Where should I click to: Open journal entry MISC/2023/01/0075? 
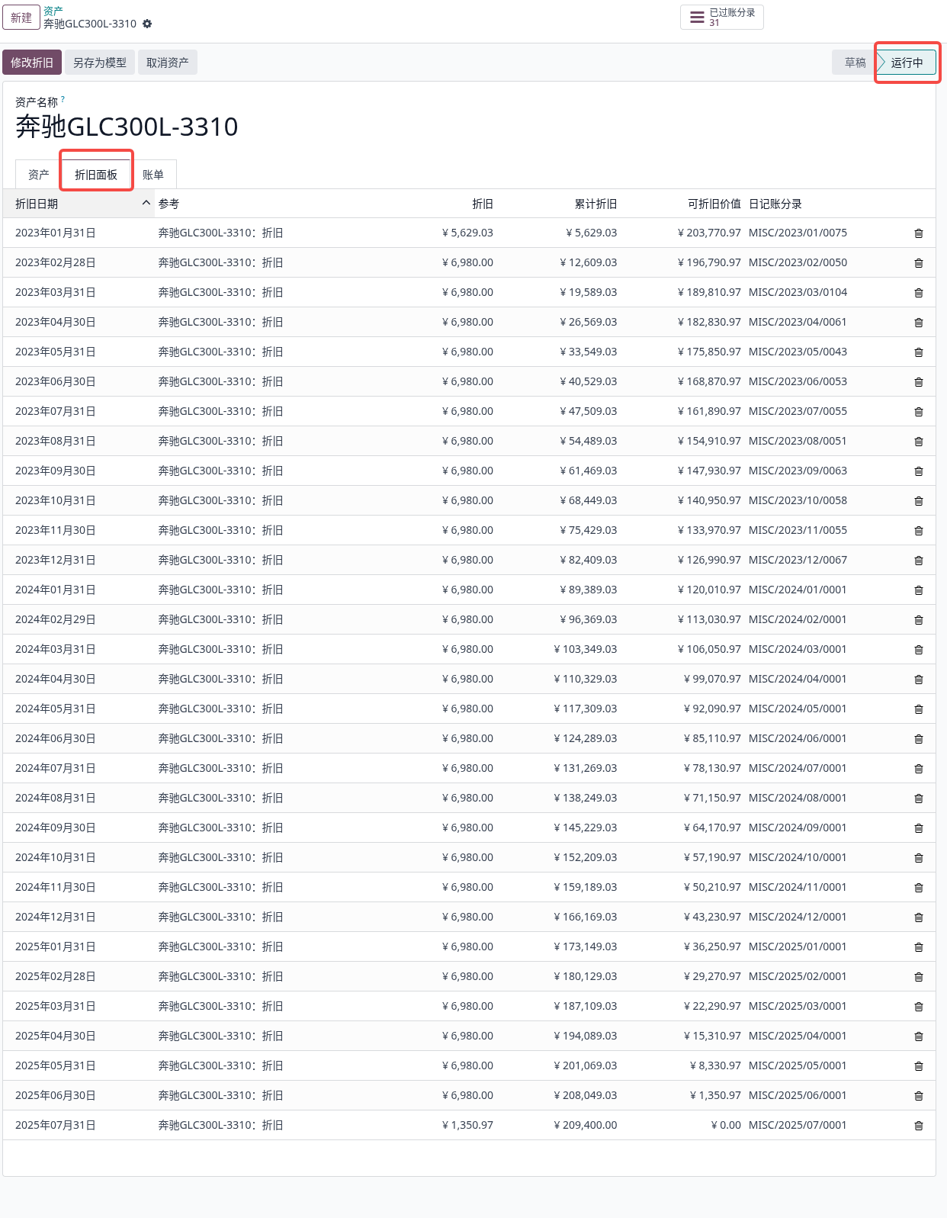(x=798, y=233)
